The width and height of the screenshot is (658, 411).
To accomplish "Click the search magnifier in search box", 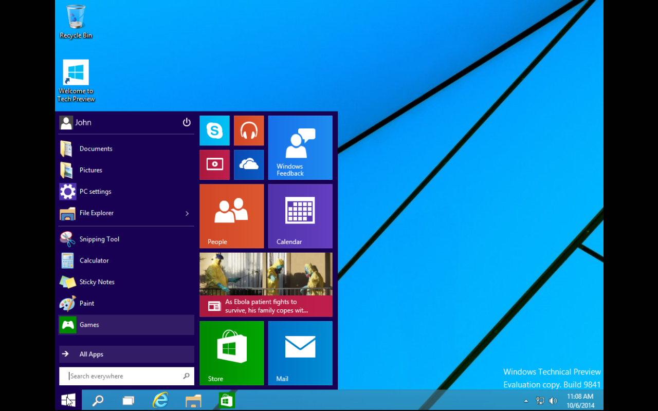I will pos(187,376).
